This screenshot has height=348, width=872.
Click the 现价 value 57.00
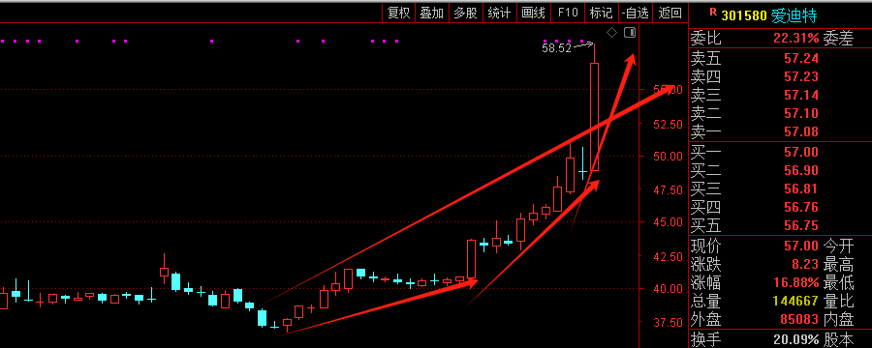801,246
